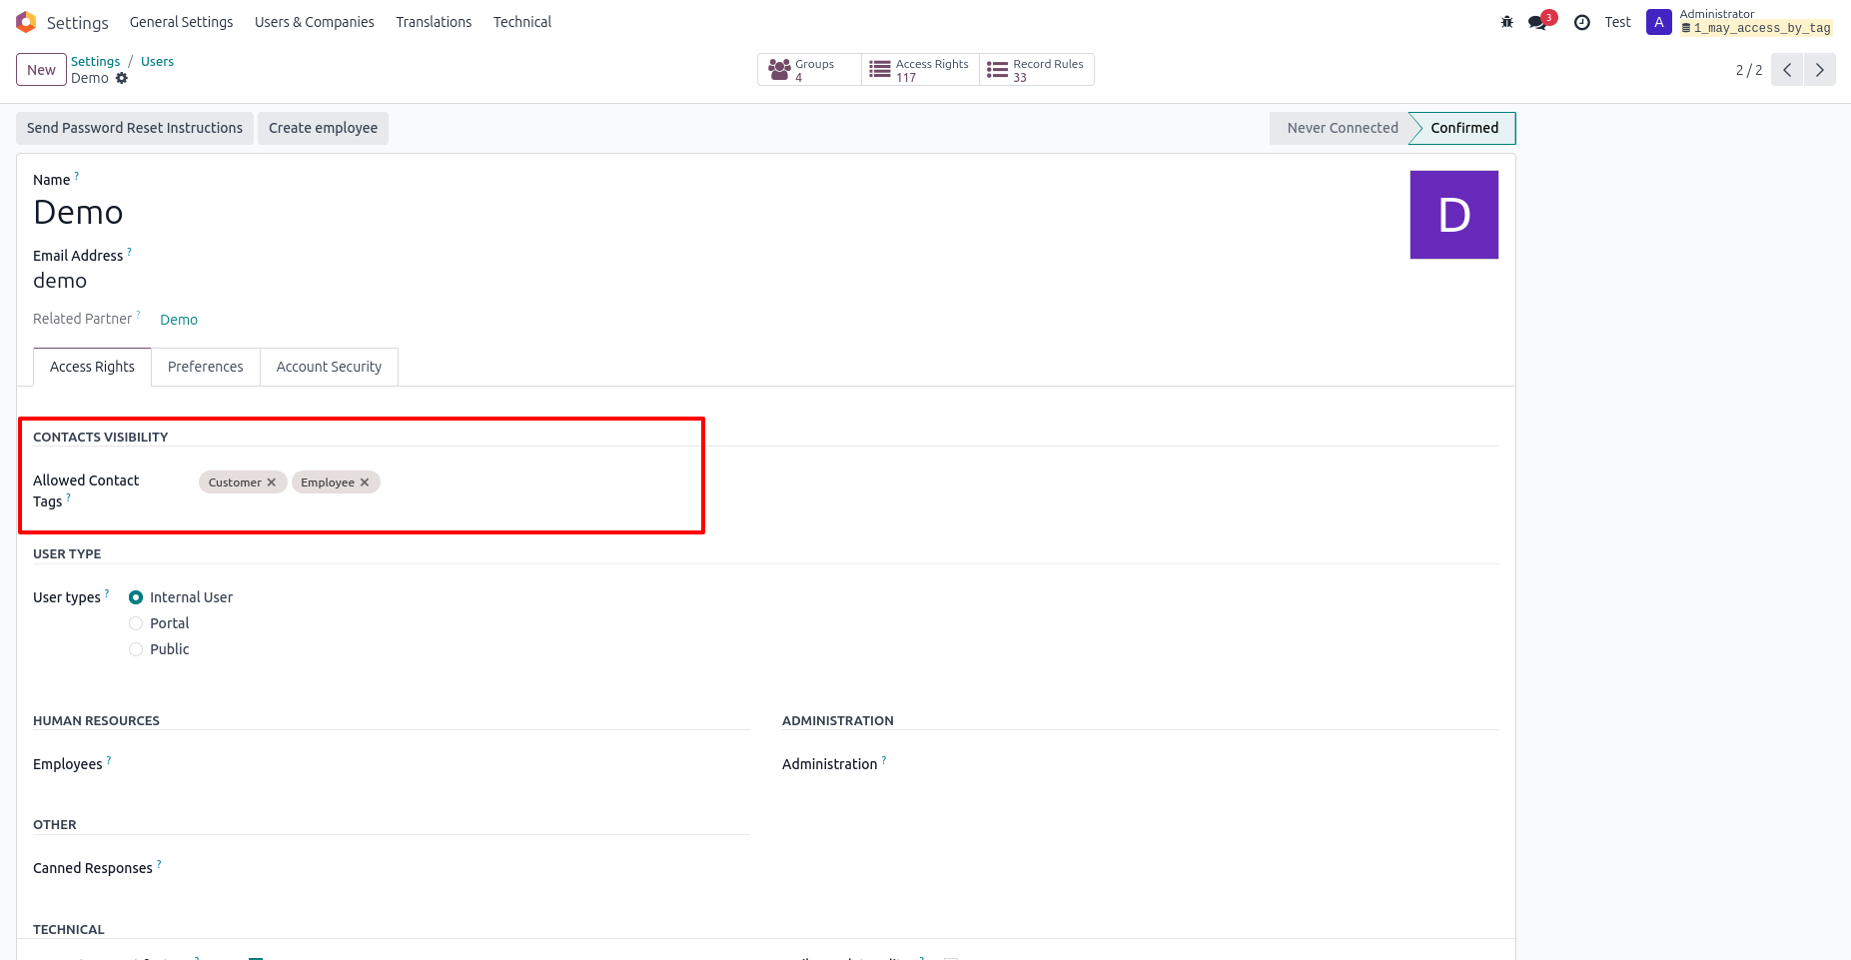The height and width of the screenshot is (960, 1851).
Task: Remove the Employee tag with its X
Action: 365,482
